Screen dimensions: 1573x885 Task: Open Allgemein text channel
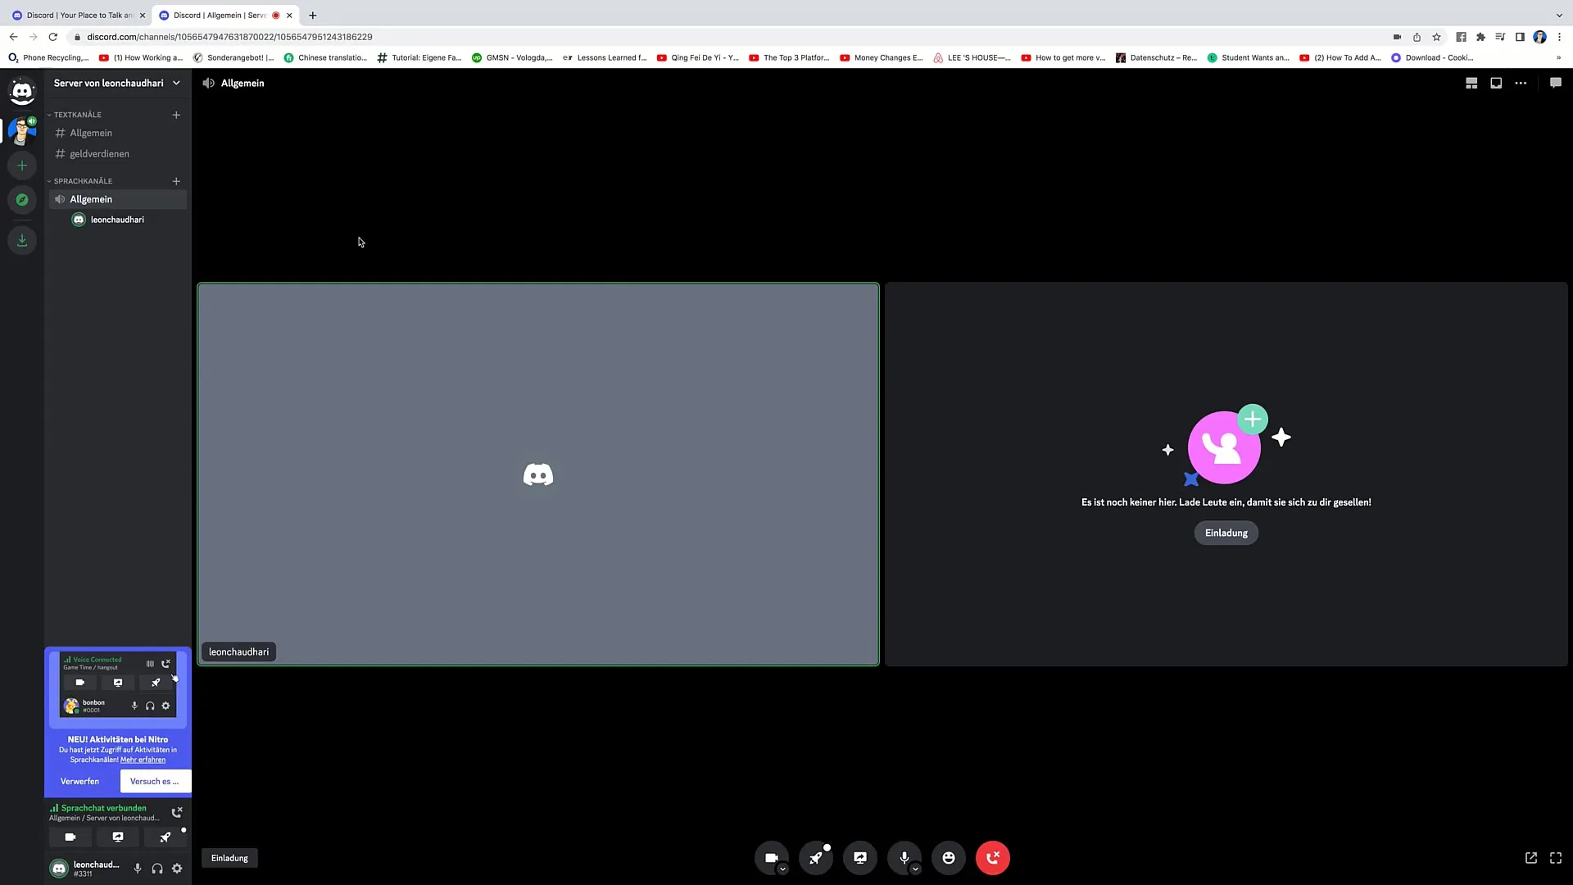[x=118, y=133]
